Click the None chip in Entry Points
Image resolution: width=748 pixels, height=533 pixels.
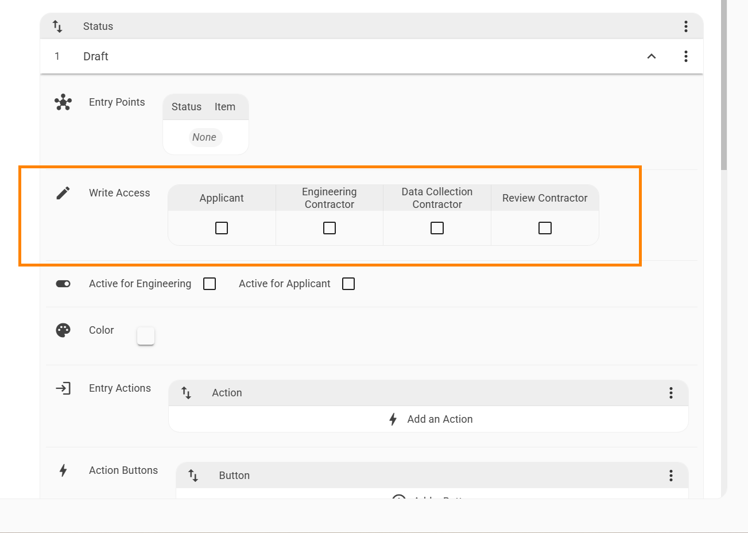coord(204,137)
